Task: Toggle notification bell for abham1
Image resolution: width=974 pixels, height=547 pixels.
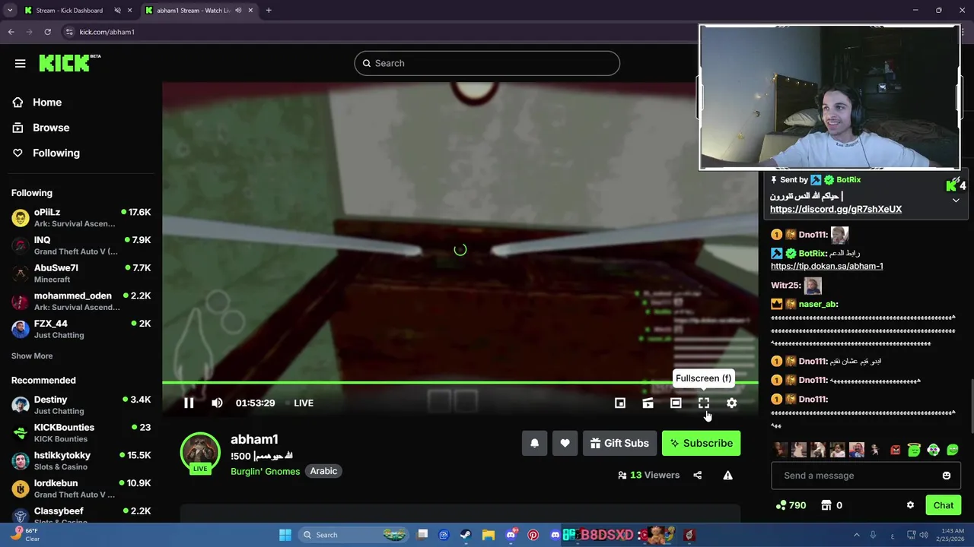Action: [x=535, y=443]
